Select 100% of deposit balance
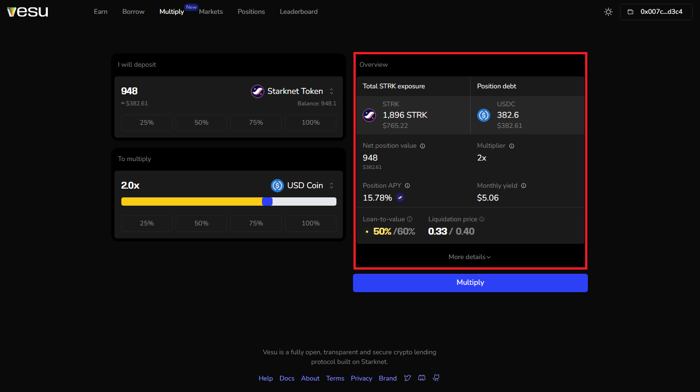 311,122
